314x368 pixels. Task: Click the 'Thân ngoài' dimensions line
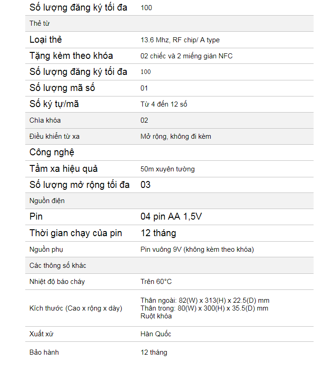[205, 300]
